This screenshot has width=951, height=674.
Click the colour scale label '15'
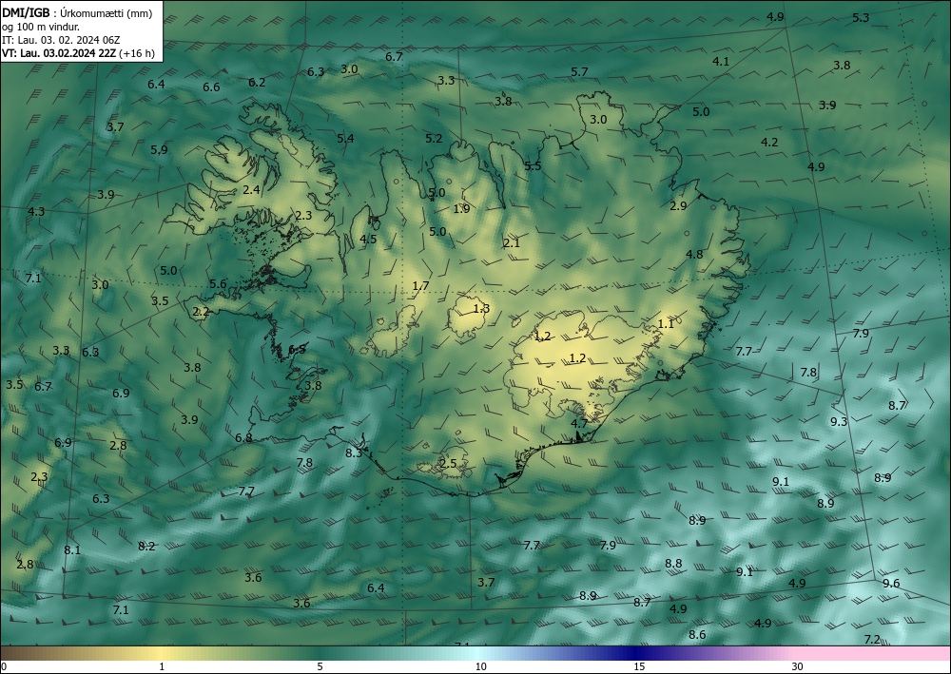point(639,666)
